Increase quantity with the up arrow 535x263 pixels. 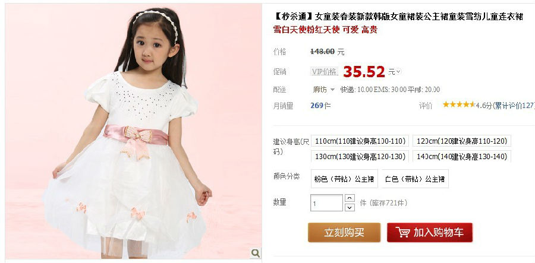click(350, 198)
